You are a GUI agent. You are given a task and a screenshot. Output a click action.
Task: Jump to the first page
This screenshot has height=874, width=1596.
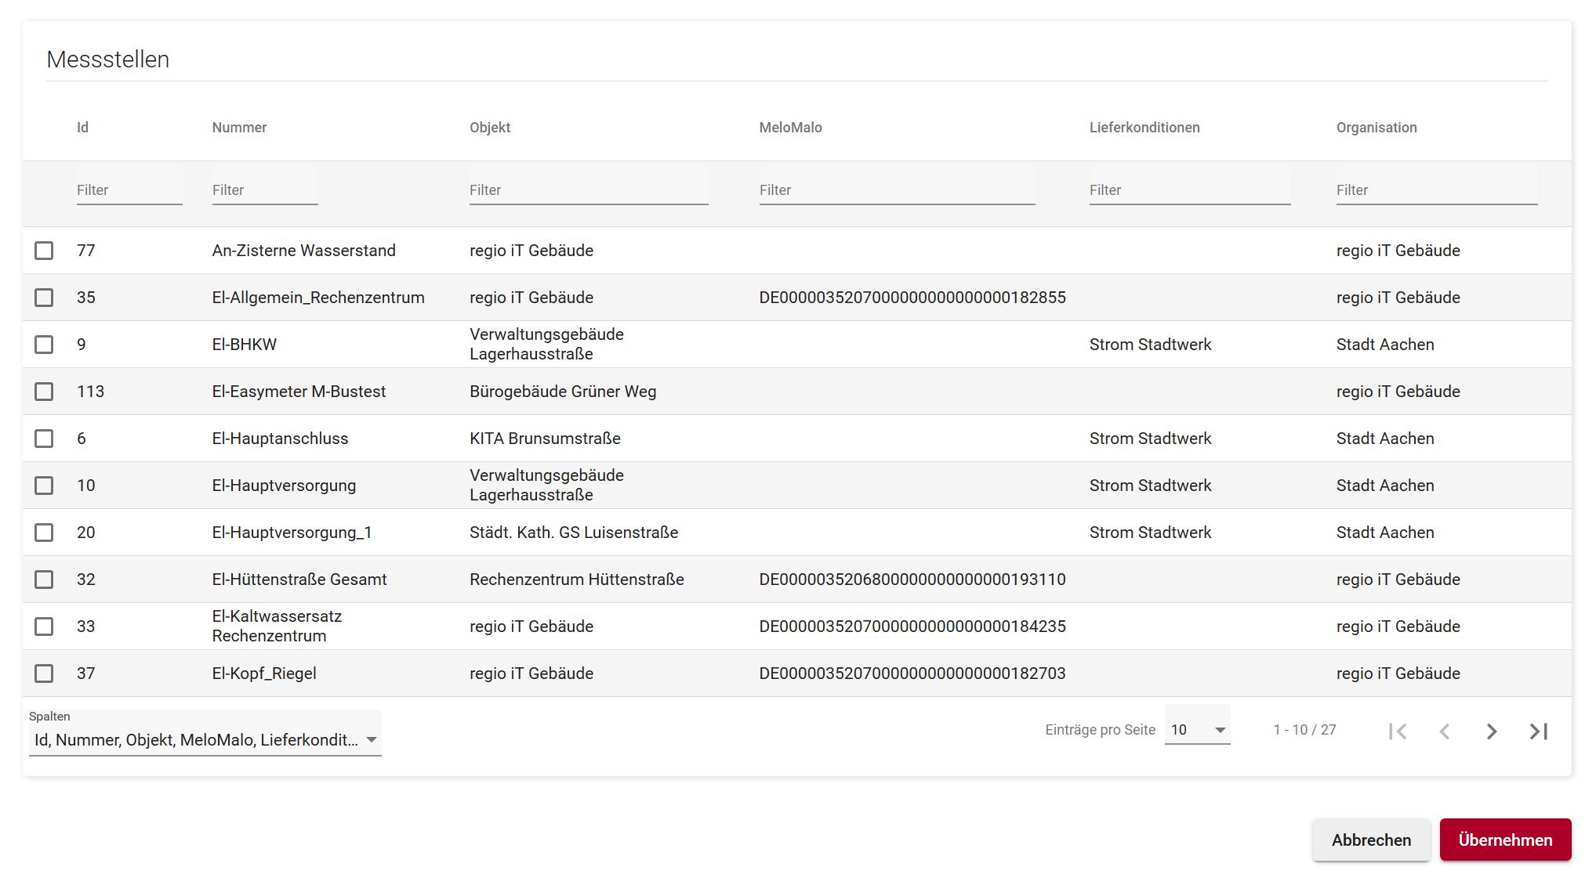[x=1397, y=730]
